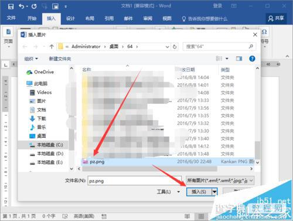
Task: Click the tab selector L icon by the ruler
Action: point(6,64)
